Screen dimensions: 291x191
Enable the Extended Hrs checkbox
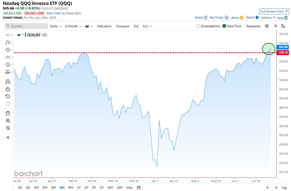199,26
